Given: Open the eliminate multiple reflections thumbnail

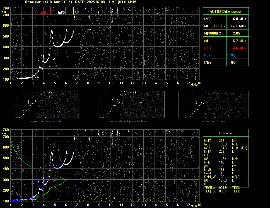Looking at the screenshot, I should click(x=129, y=105).
